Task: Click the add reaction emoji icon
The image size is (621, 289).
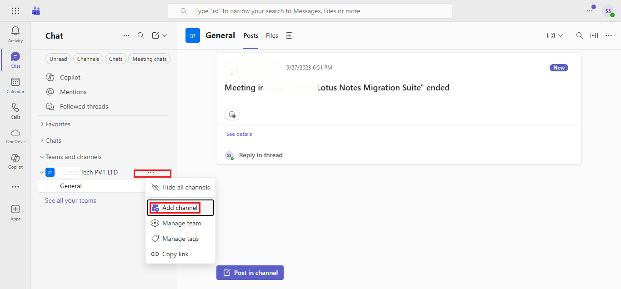Action: pyautogui.click(x=232, y=115)
